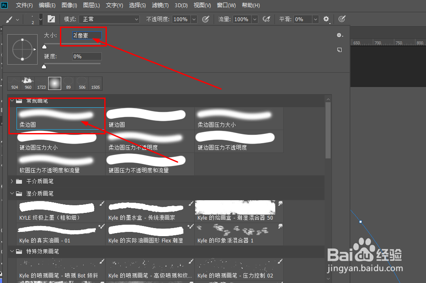Image resolution: width=426 pixels, height=283 pixels.
Task: Select Kyle 的真实油画 - 01 brush
Action: (x=61, y=234)
